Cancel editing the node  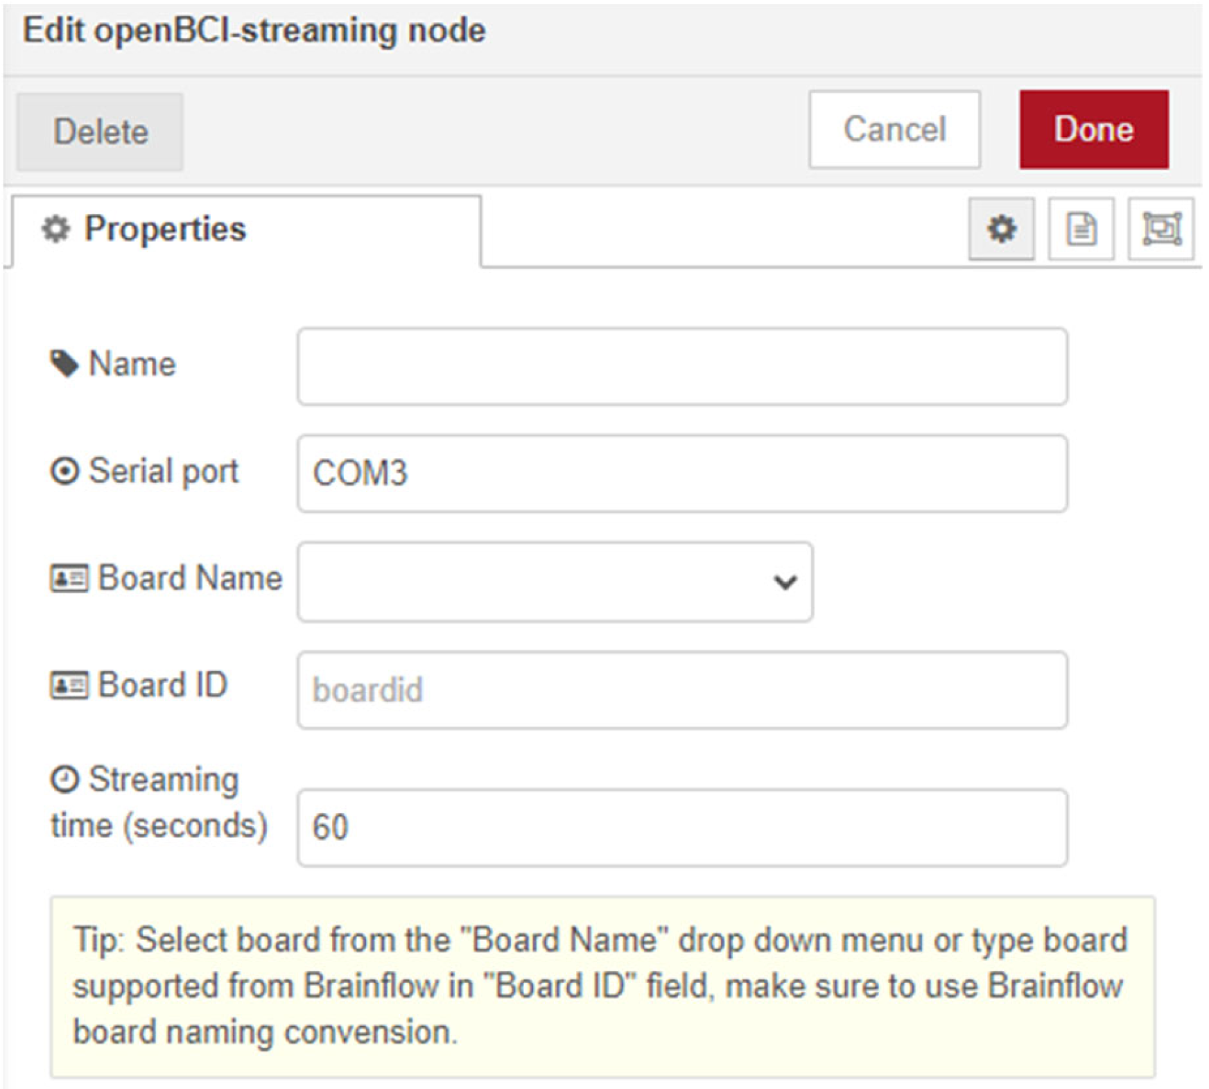894,130
